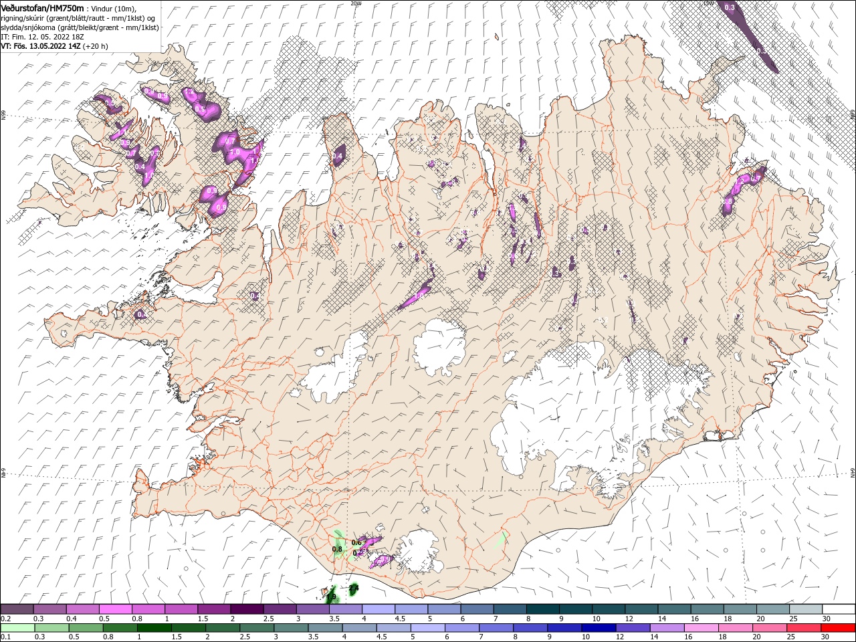Click the valid time 'VT: Fös. 13.05.2022 14Z'
The height and width of the screenshot is (642, 856).
coord(41,46)
